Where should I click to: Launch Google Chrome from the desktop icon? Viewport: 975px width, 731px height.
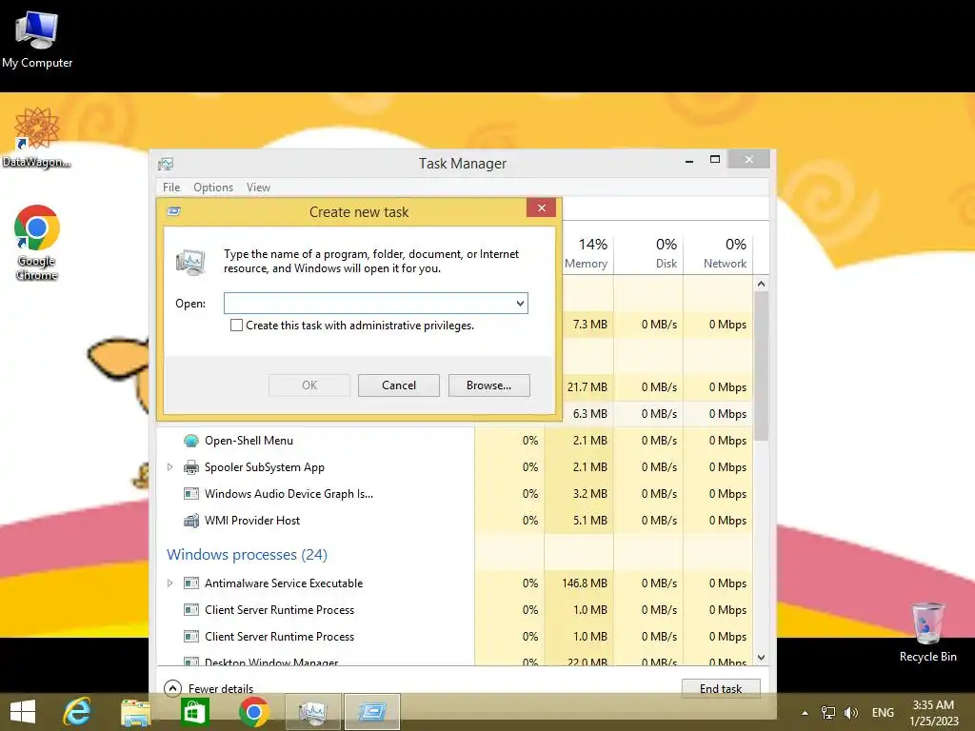click(37, 243)
